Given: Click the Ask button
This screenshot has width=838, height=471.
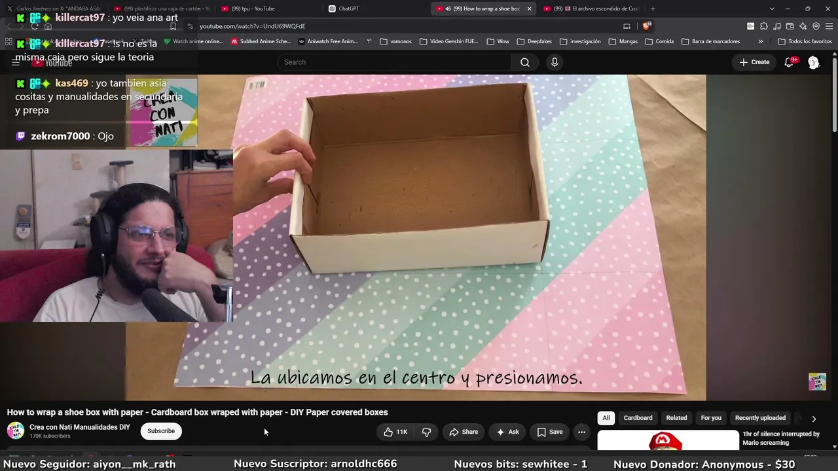Looking at the screenshot, I should tap(507, 432).
